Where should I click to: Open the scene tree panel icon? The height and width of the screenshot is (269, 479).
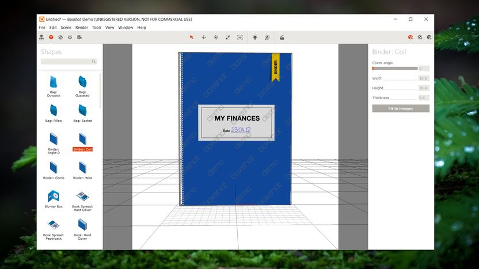click(41, 37)
